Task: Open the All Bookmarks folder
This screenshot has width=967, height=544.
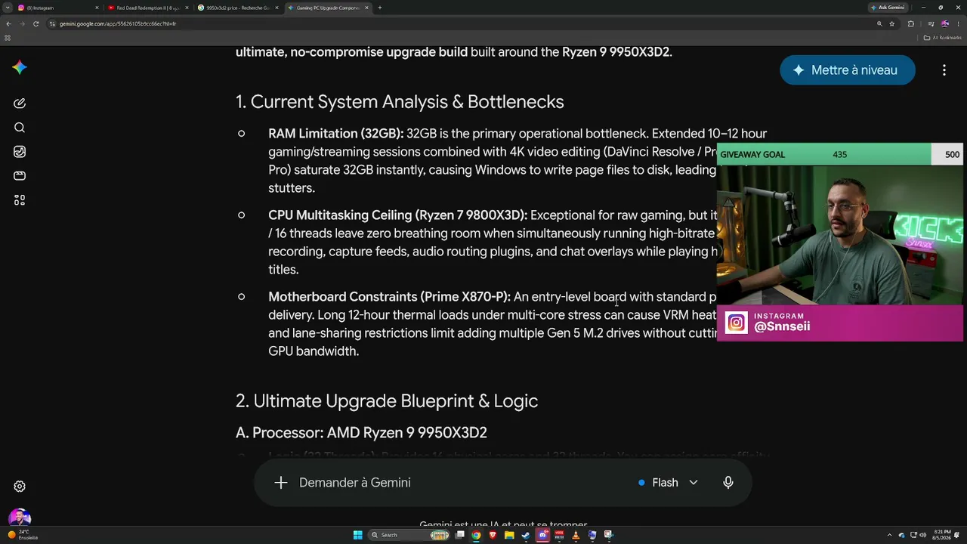Action: 943,38
